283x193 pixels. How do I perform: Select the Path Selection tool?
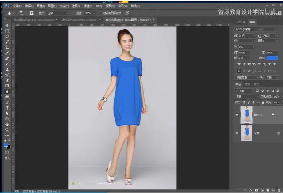[7, 114]
